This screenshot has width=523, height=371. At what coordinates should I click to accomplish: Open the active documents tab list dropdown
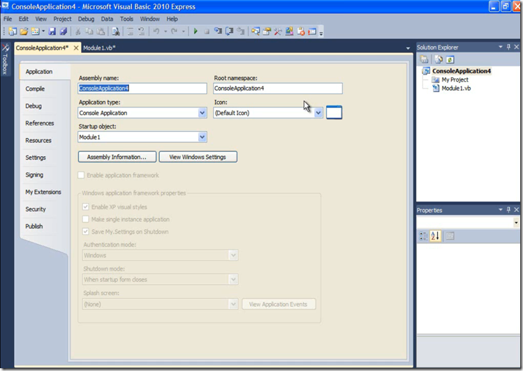pos(408,48)
